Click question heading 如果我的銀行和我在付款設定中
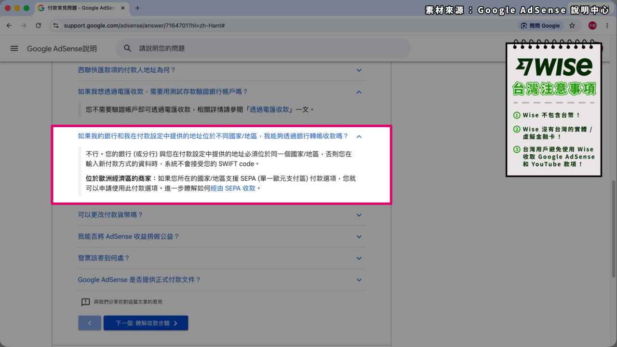The height and width of the screenshot is (347, 617). [213, 136]
